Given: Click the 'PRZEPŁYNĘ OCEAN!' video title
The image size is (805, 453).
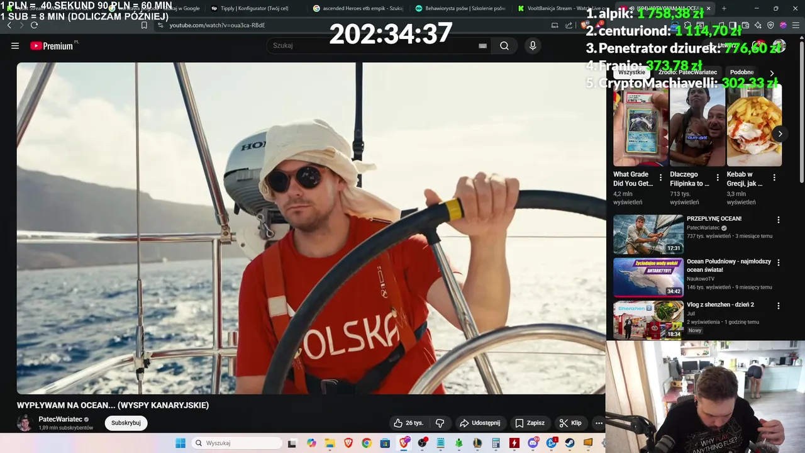Looking at the screenshot, I should click(714, 219).
